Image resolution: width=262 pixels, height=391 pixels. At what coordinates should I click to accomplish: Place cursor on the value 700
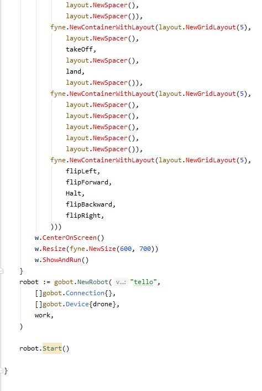[145, 249]
